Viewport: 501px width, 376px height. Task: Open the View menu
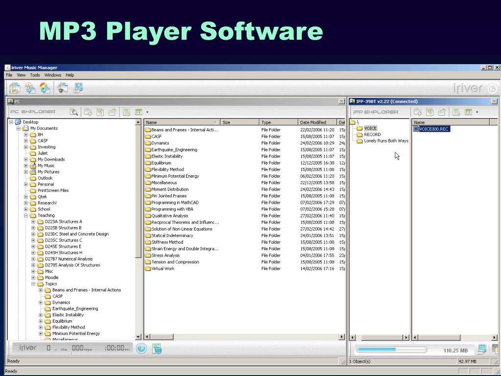(21, 75)
